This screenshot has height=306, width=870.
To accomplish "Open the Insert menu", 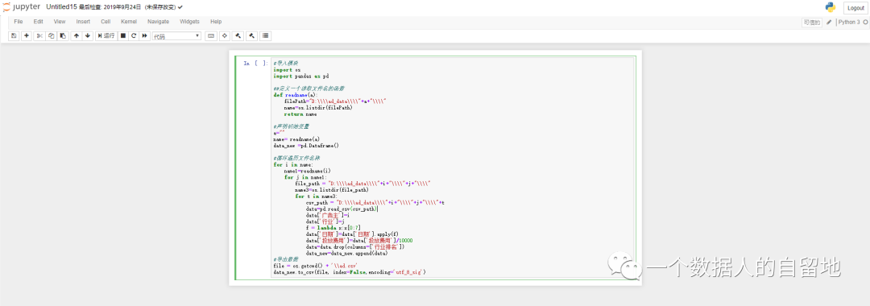I will 83,22.
